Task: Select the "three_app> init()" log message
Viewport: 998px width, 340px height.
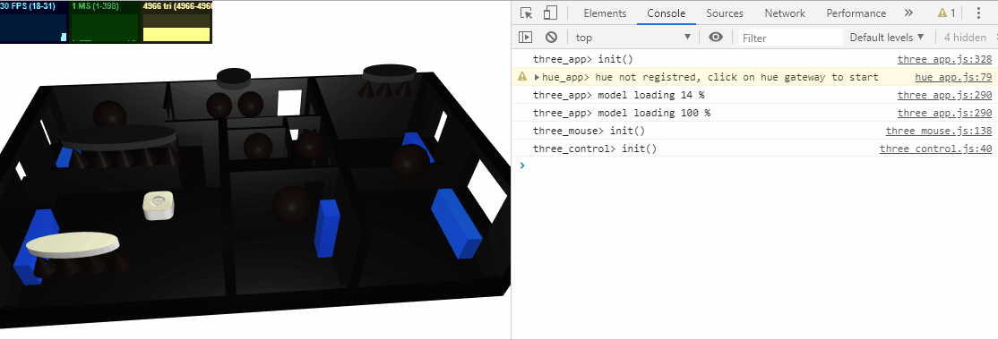Action: click(x=583, y=60)
